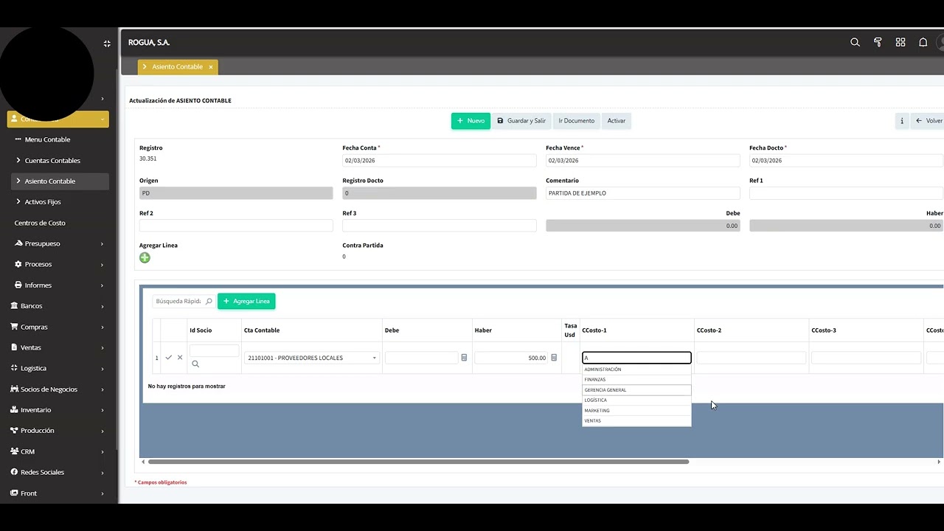Viewport: 944px width, 531px height.
Task: Open the apps grid icon in top bar
Action: pyautogui.click(x=900, y=43)
